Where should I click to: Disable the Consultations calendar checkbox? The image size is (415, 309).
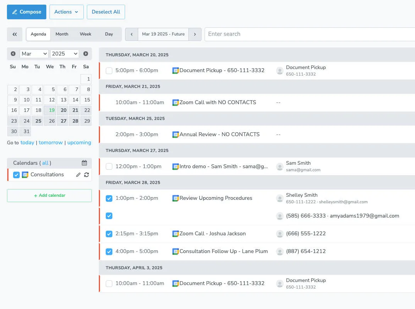[x=16, y=174]
